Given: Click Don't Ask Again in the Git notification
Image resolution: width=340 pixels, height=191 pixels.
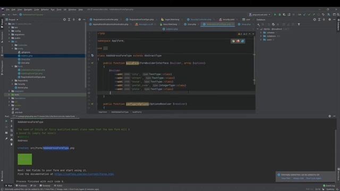Looking at the screenshot, I should tap(313, 178).
